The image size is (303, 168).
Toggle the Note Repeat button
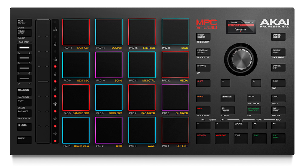point(24,23)
